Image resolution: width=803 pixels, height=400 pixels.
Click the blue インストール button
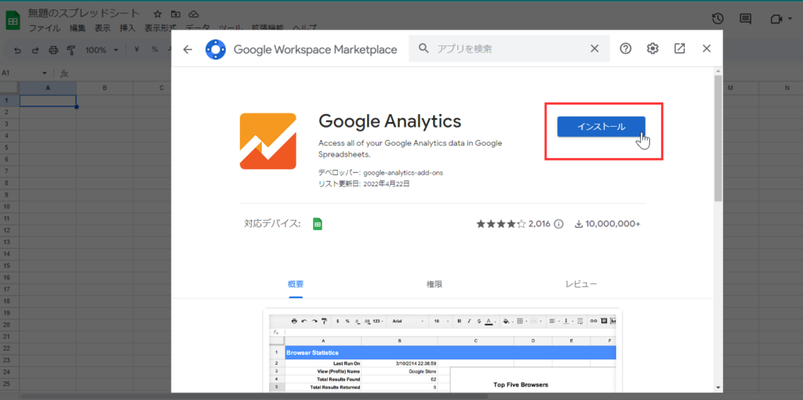(x=601, y=127)
